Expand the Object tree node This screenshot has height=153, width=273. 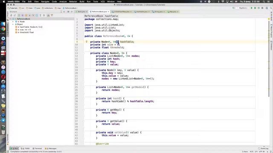click(13, 24)
